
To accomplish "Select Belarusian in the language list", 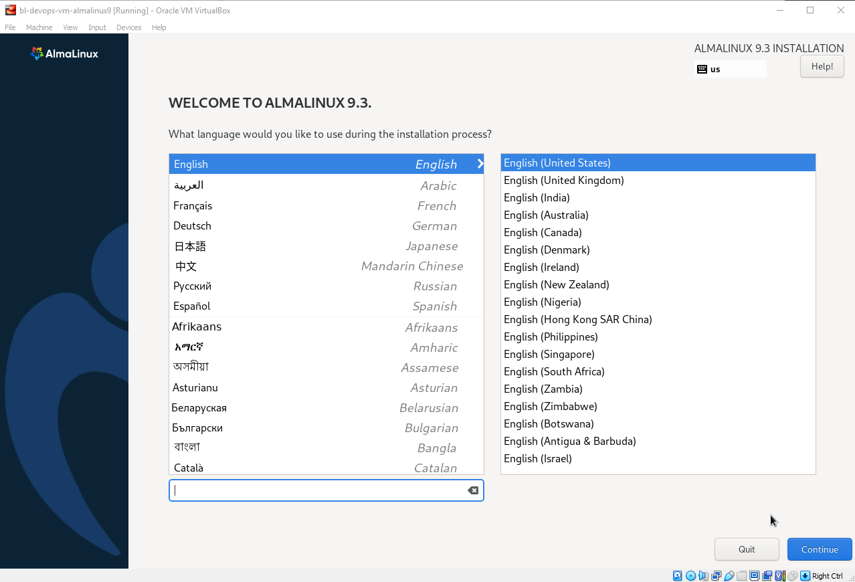I will pyautogui.click(x=326, y=407).
